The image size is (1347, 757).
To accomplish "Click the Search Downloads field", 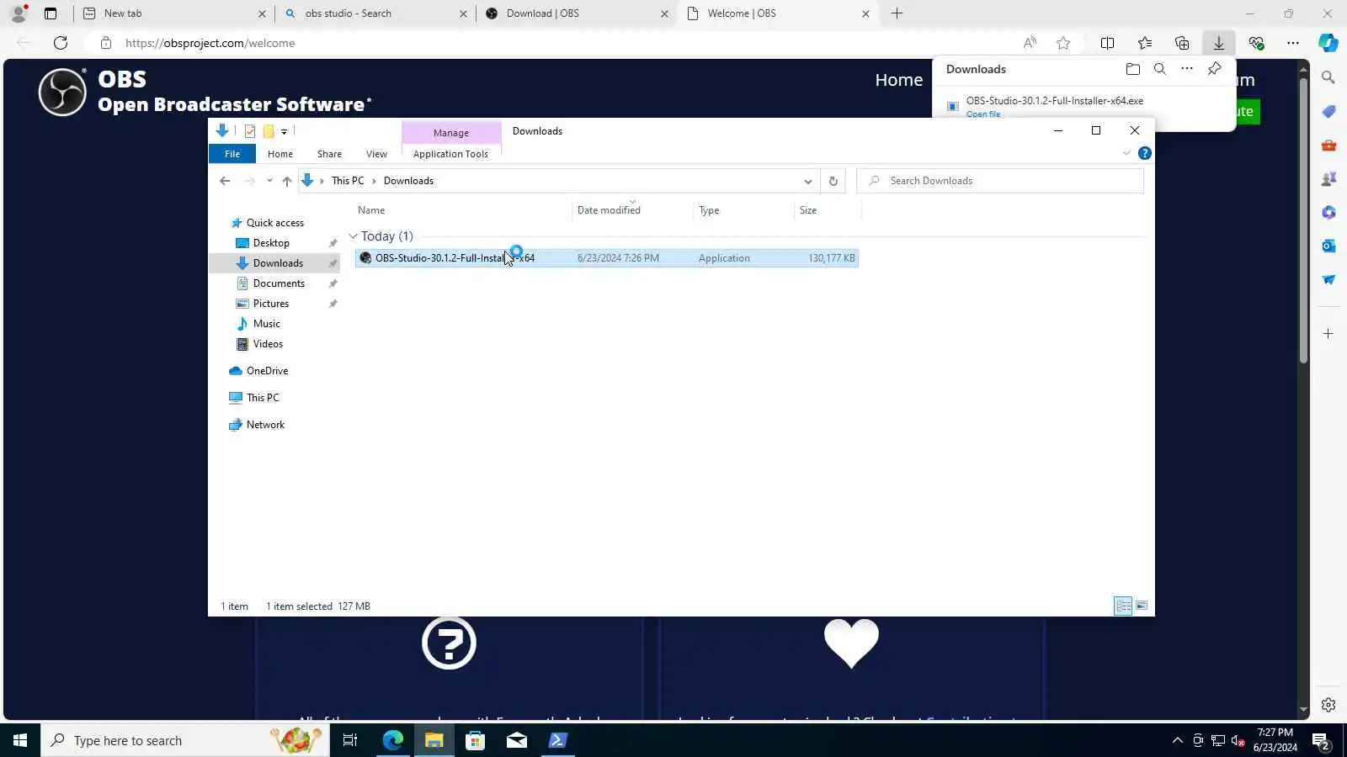I will point(1000,181).
